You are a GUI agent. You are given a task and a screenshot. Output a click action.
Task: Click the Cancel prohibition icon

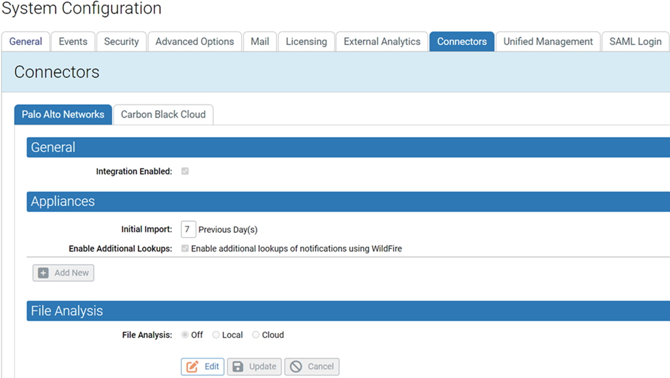point(298,366)
